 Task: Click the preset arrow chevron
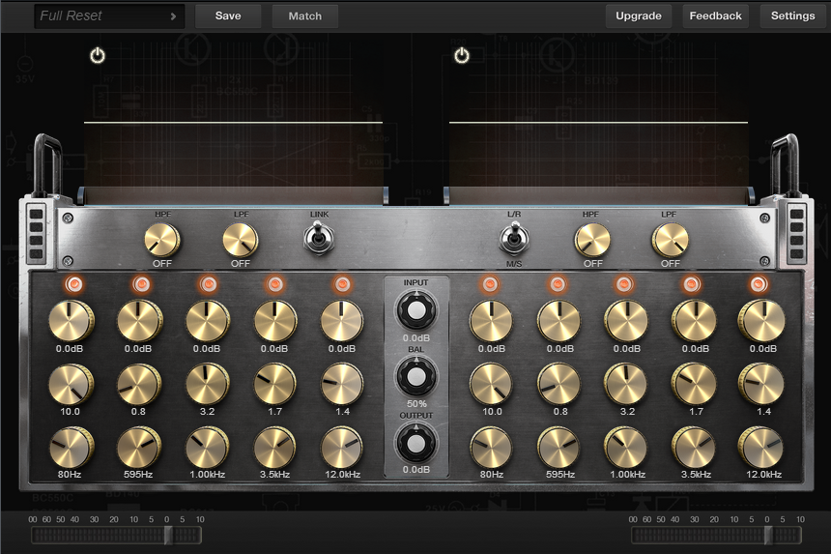click(x=173, y=16)
